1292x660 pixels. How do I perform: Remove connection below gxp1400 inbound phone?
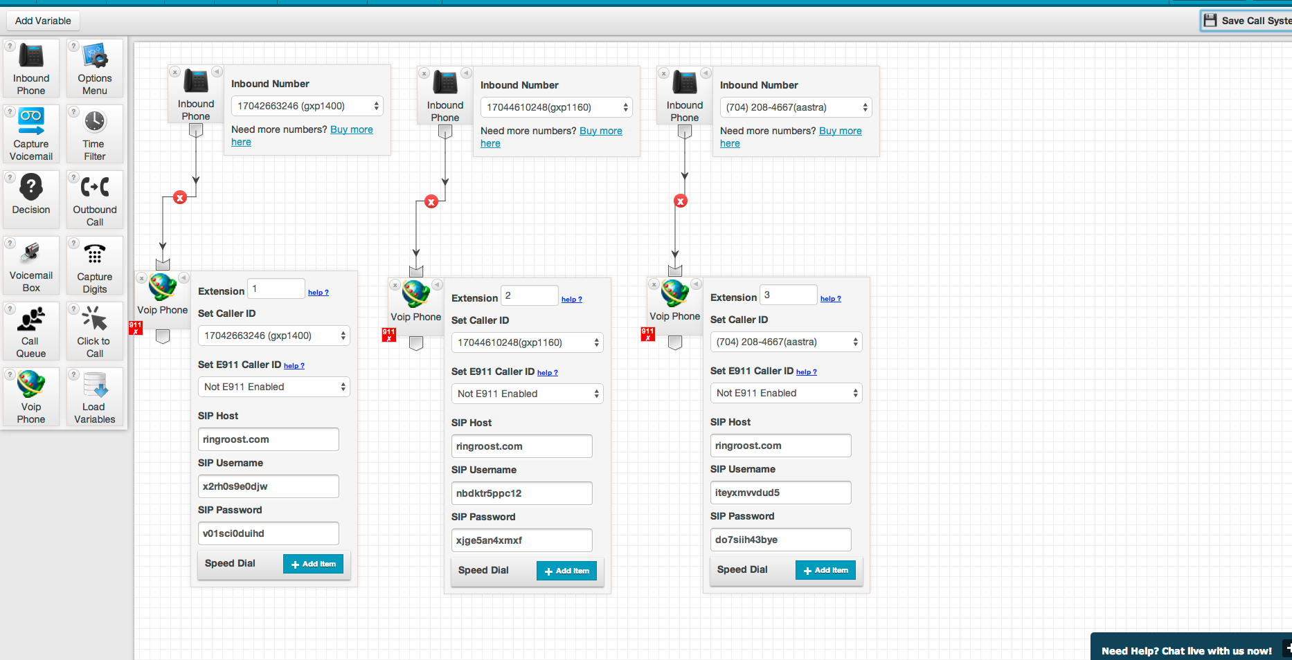[180, 198]
